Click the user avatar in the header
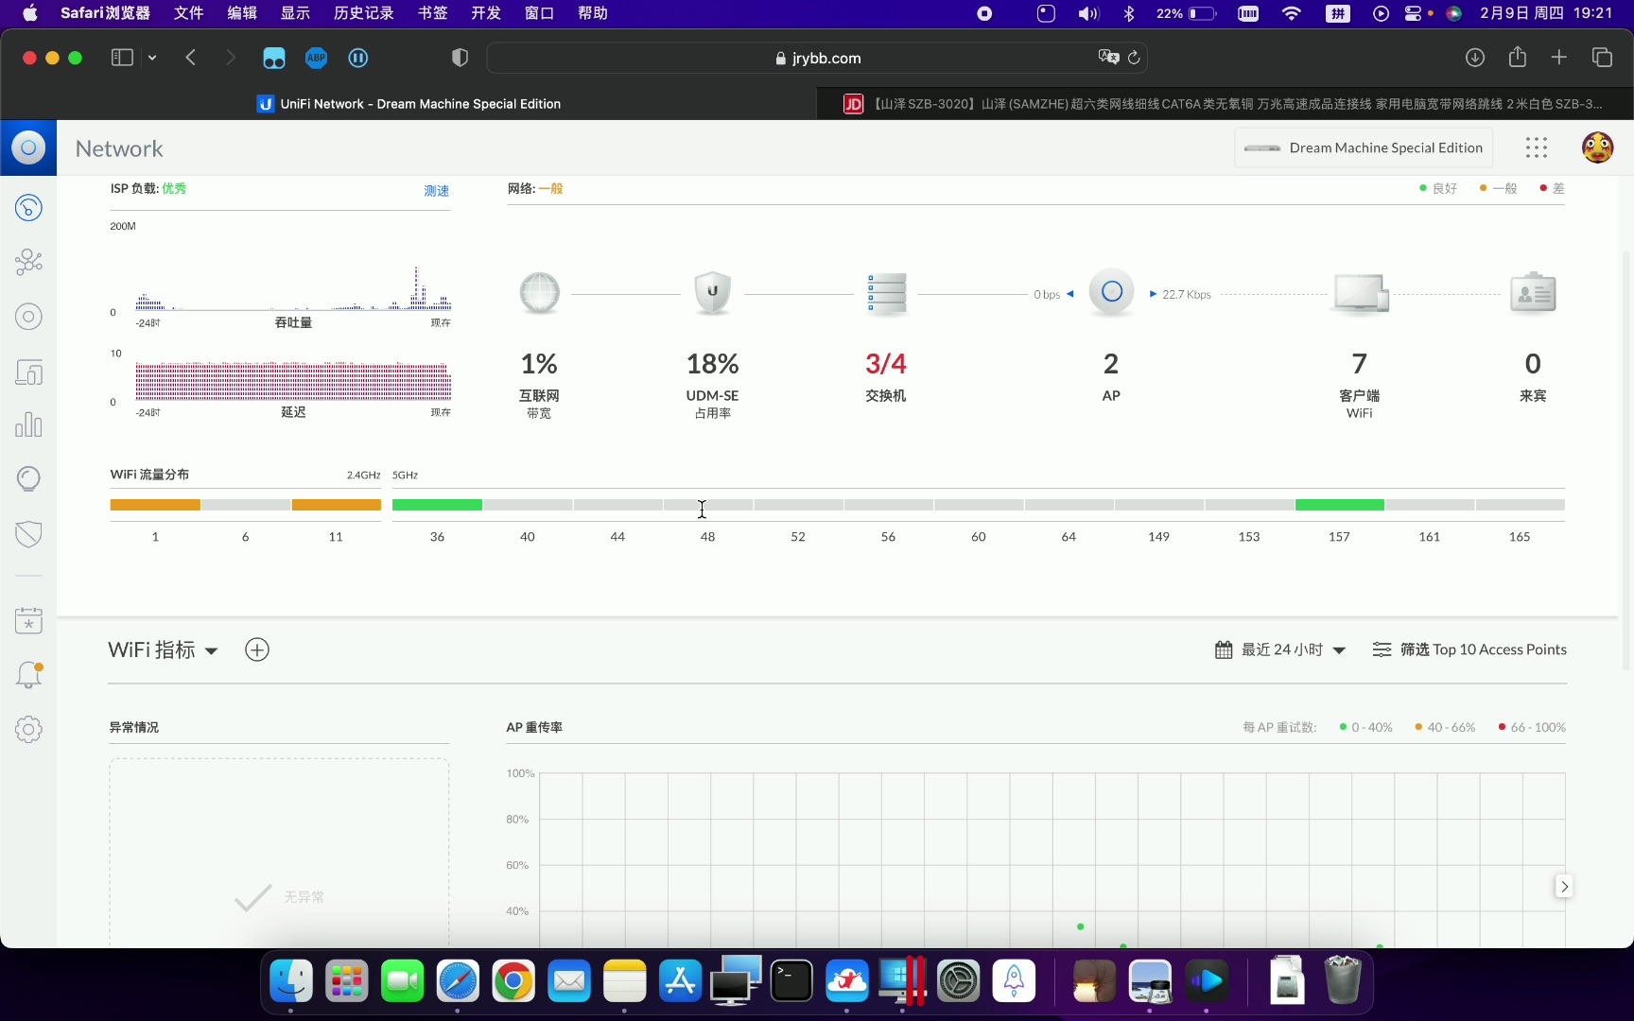Screen dimensions: 1634x1021 click(x=1597, y=147)
